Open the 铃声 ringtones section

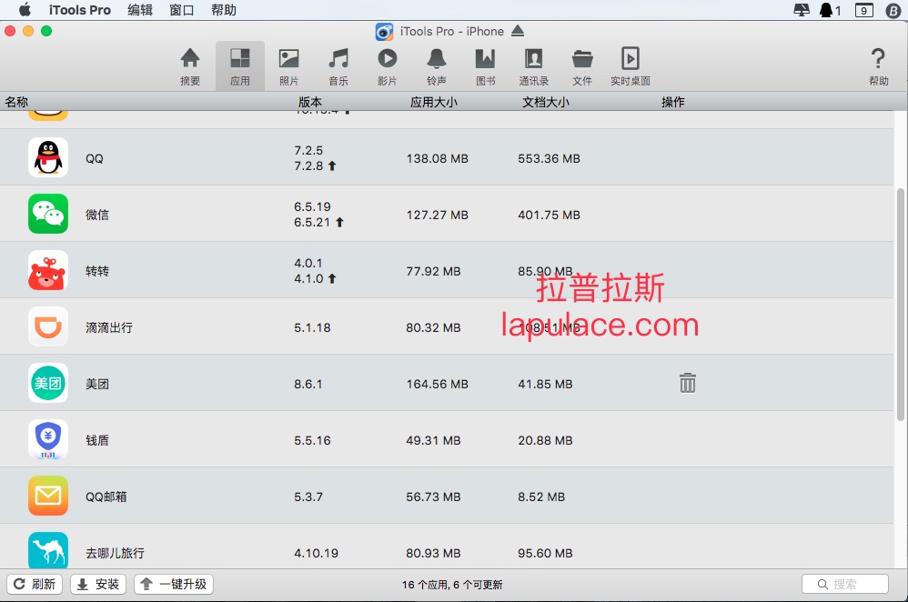coord(437,66)
